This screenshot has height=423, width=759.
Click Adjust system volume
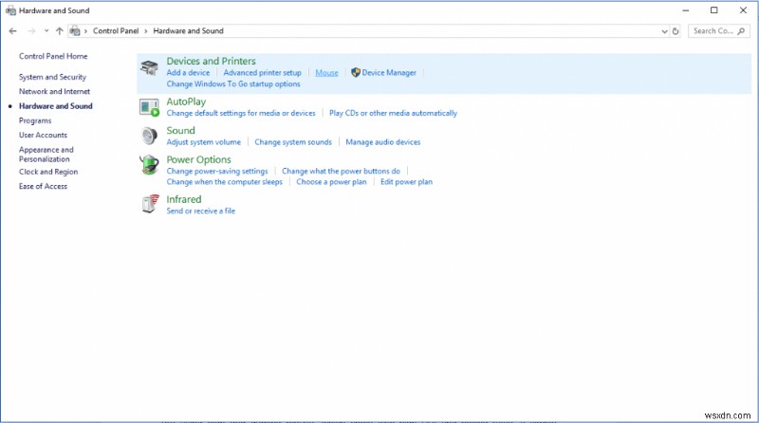coord(203,142)
